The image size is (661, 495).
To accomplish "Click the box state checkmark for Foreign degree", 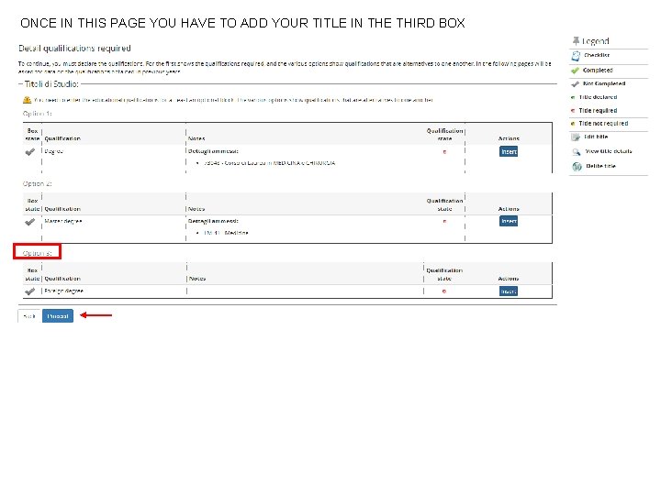I will pos(30,291).
